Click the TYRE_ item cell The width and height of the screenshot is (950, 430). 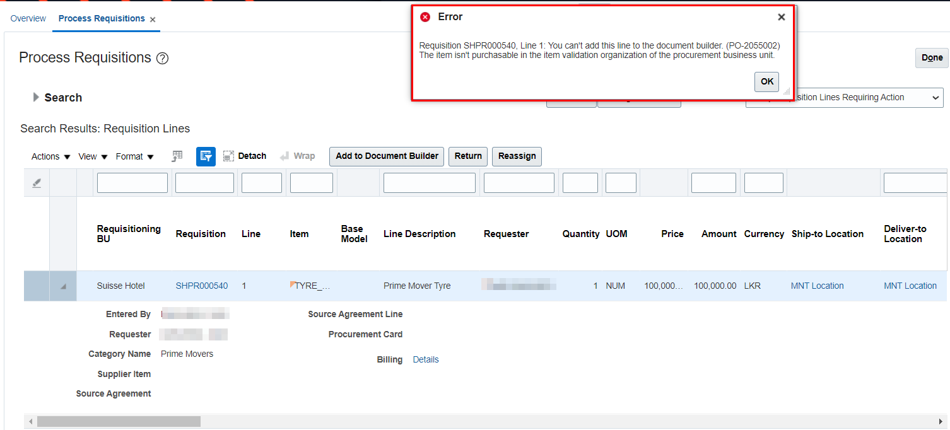(x=312, y=286)
